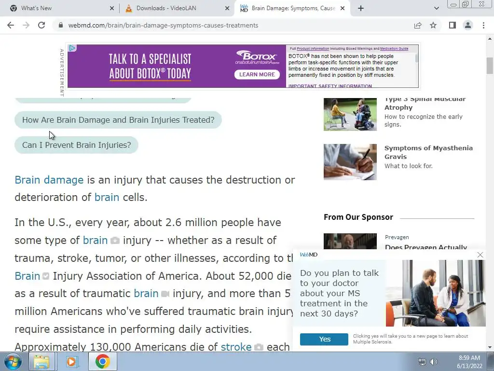Click the scrollbar up arrow

[490, 39]
